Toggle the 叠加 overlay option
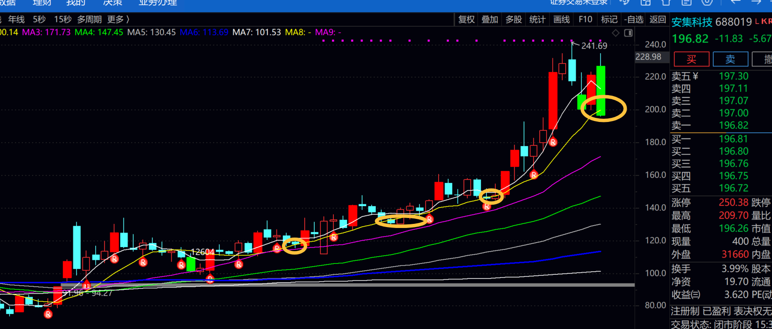Screen dimensions: 772x329 click(490, 20)
